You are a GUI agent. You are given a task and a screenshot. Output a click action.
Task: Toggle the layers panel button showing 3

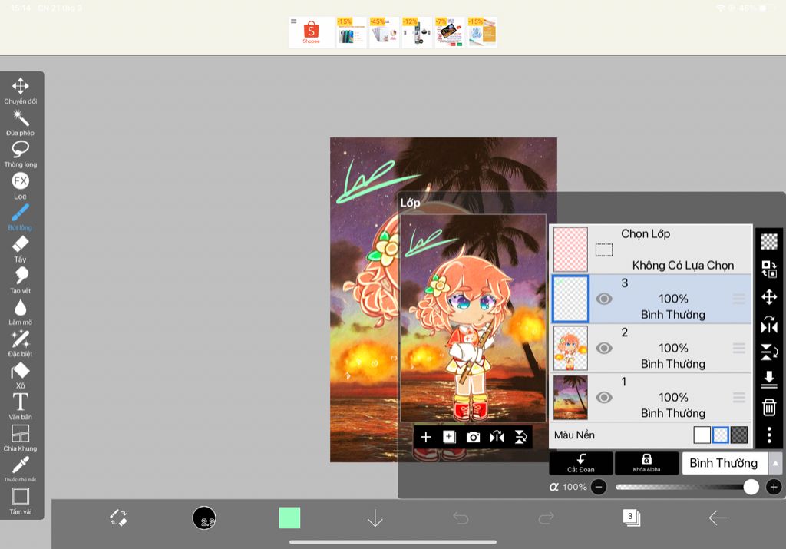(x=632, y=518)
